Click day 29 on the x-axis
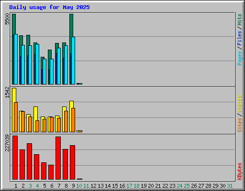Image resolution: width=245 pixels, height=191 pixels. click(215, 186)
